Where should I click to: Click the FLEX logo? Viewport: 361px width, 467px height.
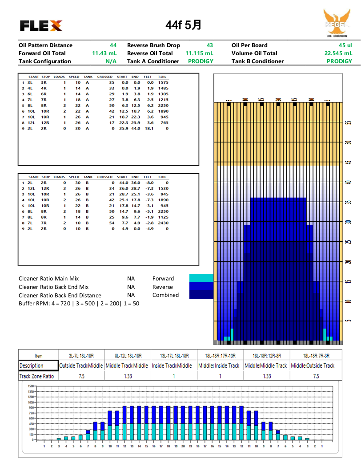pyautogui.click(x=41, y=26)
